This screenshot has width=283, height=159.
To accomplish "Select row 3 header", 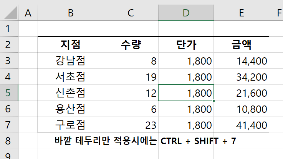I will (9, 60).
